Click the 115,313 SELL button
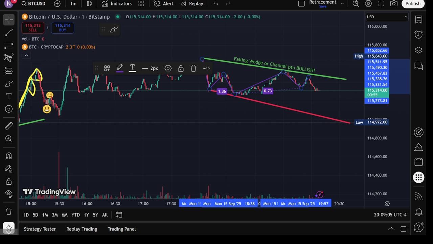Image resolution: width=433 pixels, height=244 pixels. pos(32,28)
